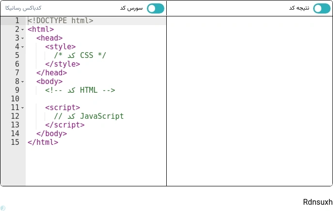Screen dimensions: 333x211
Task: Click the CSS comment on line 5
Action: pos(80,55)
